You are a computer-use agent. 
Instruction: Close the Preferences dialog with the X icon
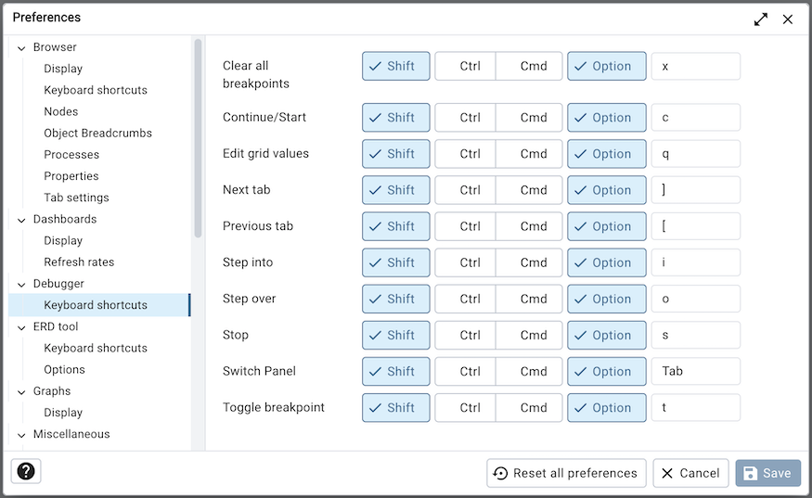788,19
